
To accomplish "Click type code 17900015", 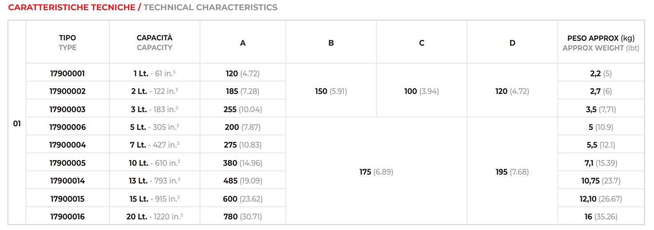I will click(x=68, y=199).
